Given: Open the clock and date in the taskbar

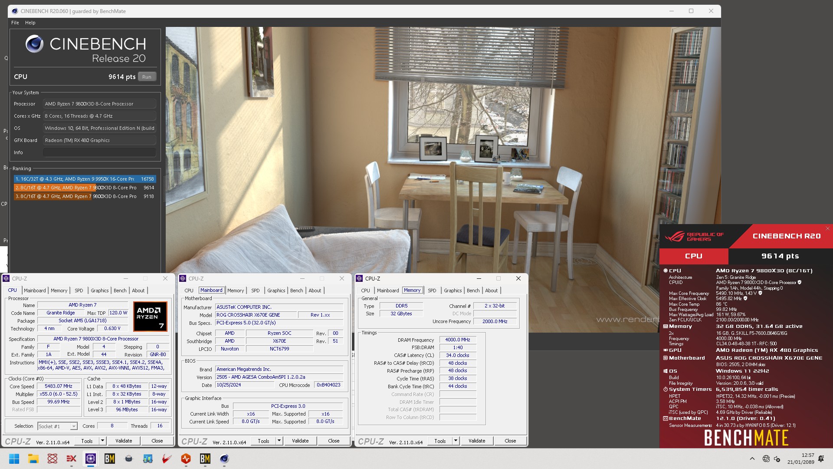Looking at the screenshot, I should (801, 459).
